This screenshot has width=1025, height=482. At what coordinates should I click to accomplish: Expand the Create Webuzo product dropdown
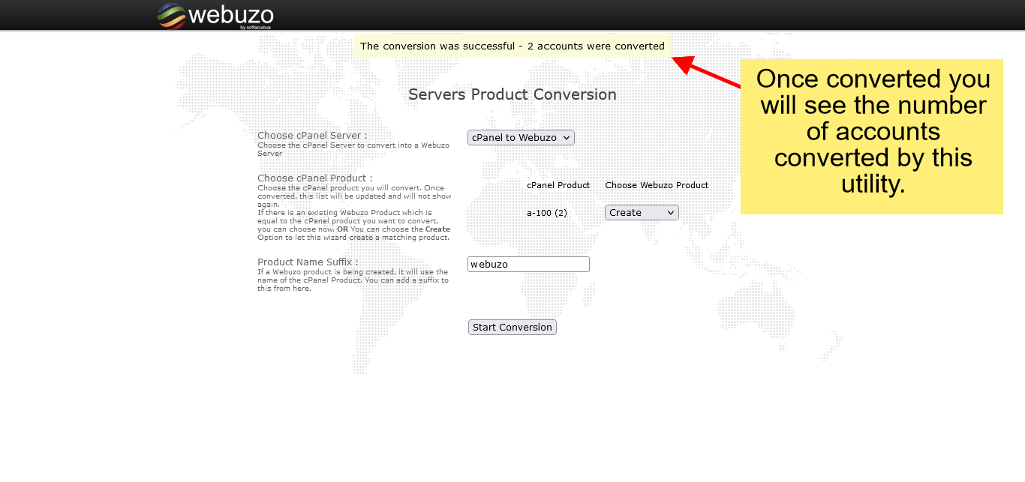point(642,213)
